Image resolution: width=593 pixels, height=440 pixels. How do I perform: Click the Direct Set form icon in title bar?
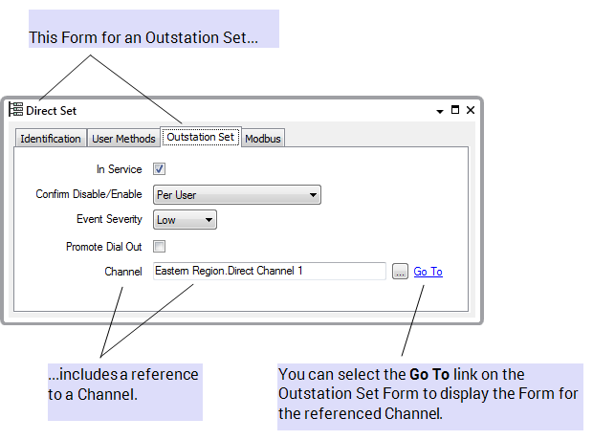pos(15,110)
